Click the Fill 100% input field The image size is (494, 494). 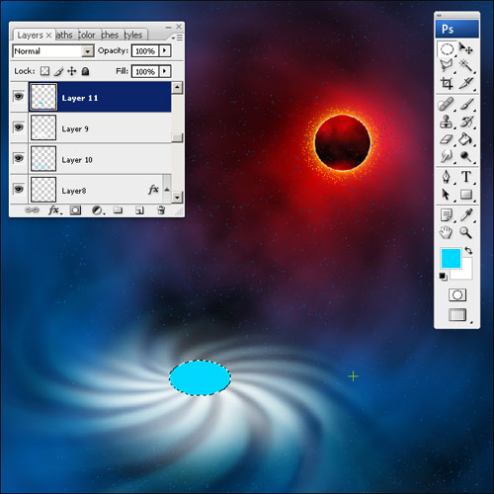pos(145,71)
